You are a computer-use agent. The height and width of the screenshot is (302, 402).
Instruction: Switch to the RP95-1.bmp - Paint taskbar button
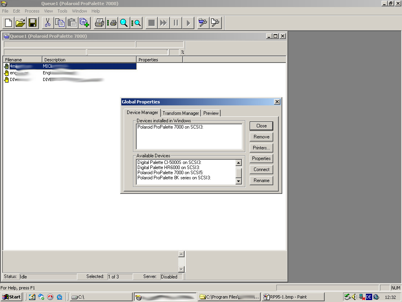[x=293, y=297]
